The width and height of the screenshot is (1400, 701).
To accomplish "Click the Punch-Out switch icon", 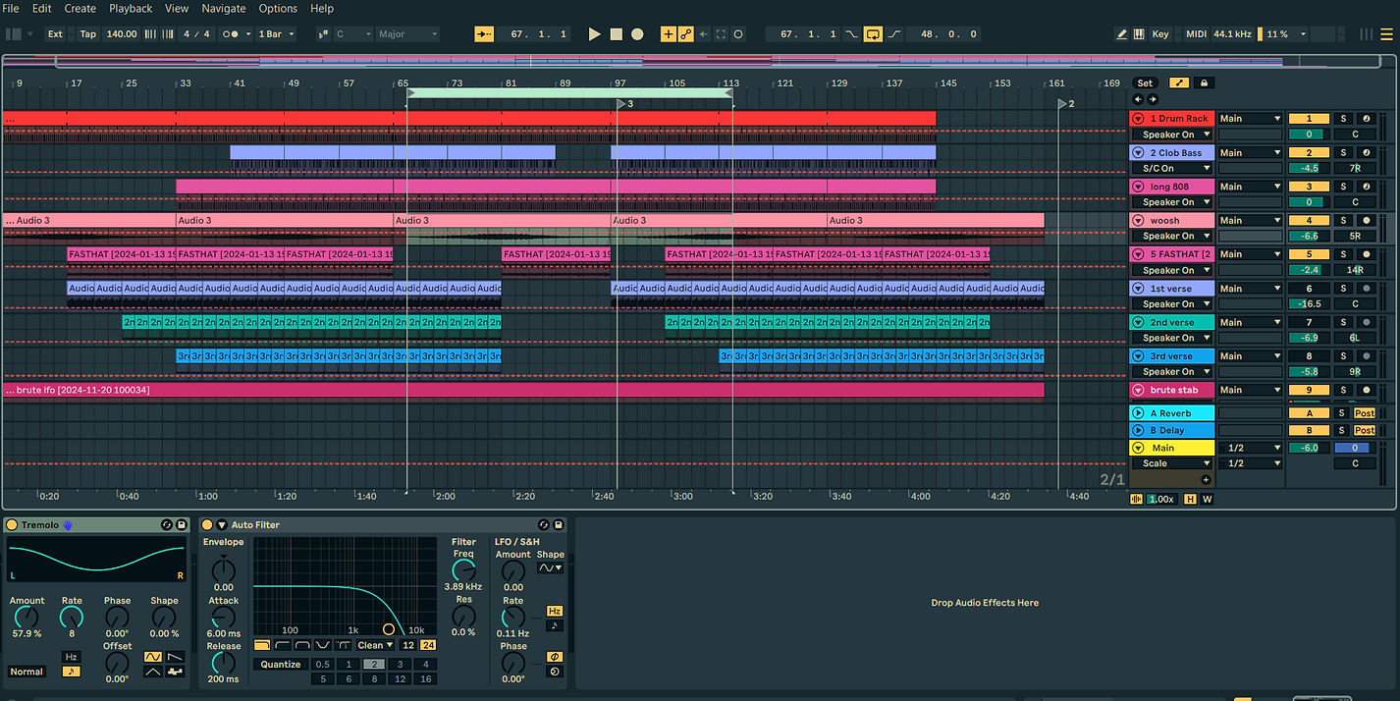I will (x=894, y=34).
